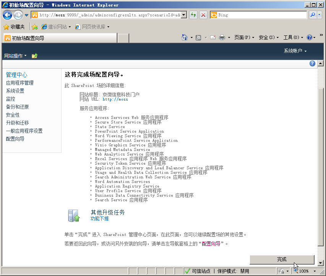The image size is (326, 276).
Task: Click the address bar URL field
Action: pos(106,15)
